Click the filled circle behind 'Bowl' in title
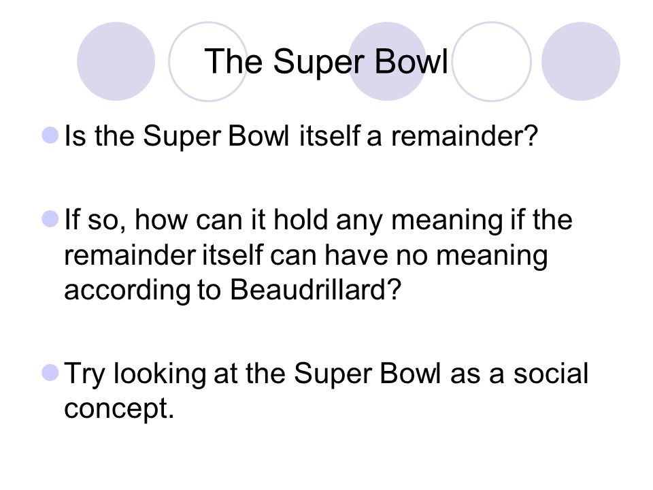 387,61
